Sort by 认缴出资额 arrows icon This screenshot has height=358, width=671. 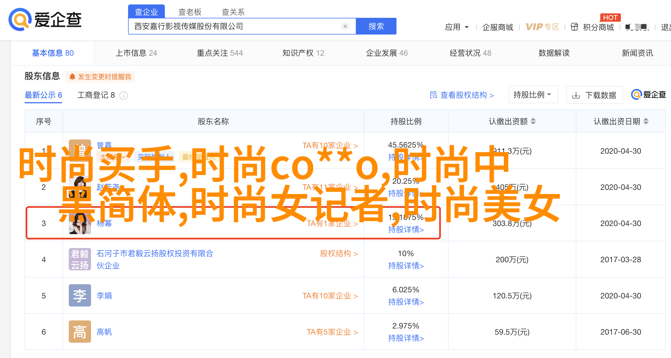tap(533, 121)
